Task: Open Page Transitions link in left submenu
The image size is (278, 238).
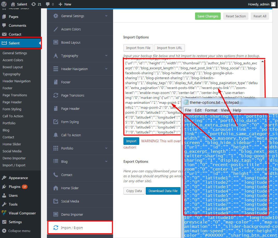Action: click(x=15, y=95)
